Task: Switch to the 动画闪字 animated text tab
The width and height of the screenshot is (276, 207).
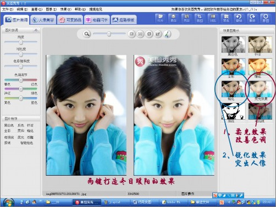Action: pos(97,20)
